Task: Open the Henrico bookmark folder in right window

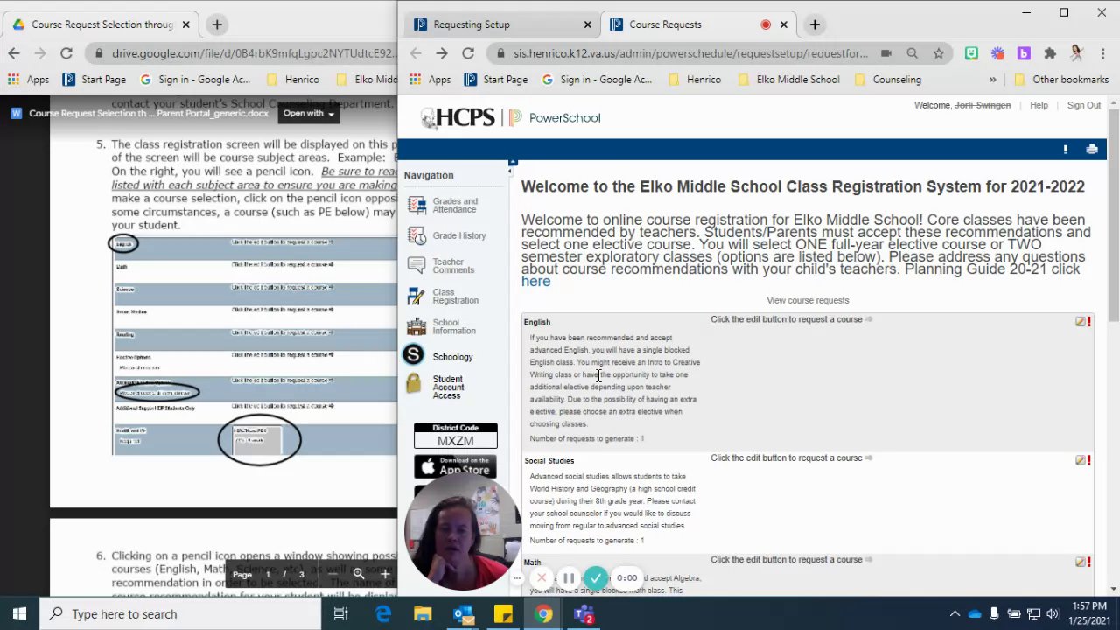Action: [695, 80]
